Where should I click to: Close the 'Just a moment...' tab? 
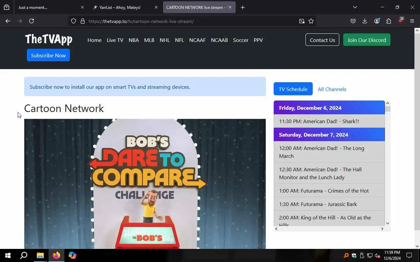tap(82, 7)
